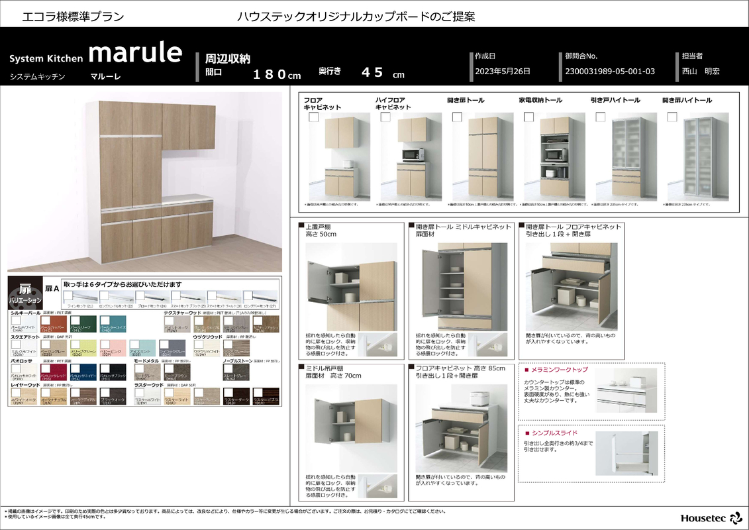The height and width of the screenshot is (530, 749).
Task: Tick the 家電収納トール checkbox
Action: click(528, 117)
